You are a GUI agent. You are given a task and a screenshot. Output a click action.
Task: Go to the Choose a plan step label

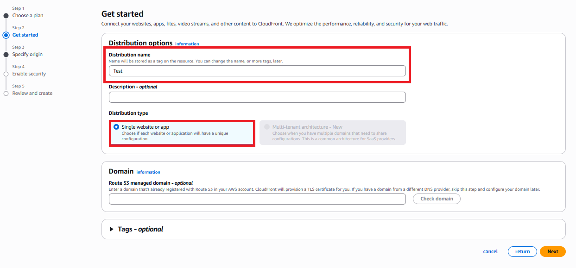28,15
